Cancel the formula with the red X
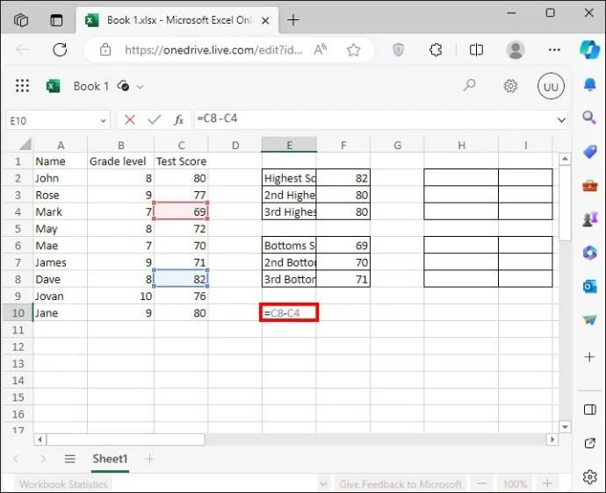 click(130, 120)
